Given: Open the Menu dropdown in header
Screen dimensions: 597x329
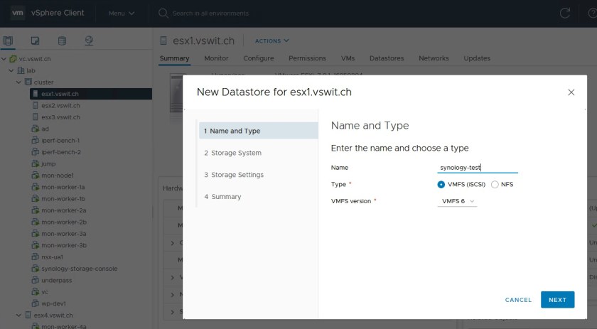Looking at the screenshot, I should (120, 13).
